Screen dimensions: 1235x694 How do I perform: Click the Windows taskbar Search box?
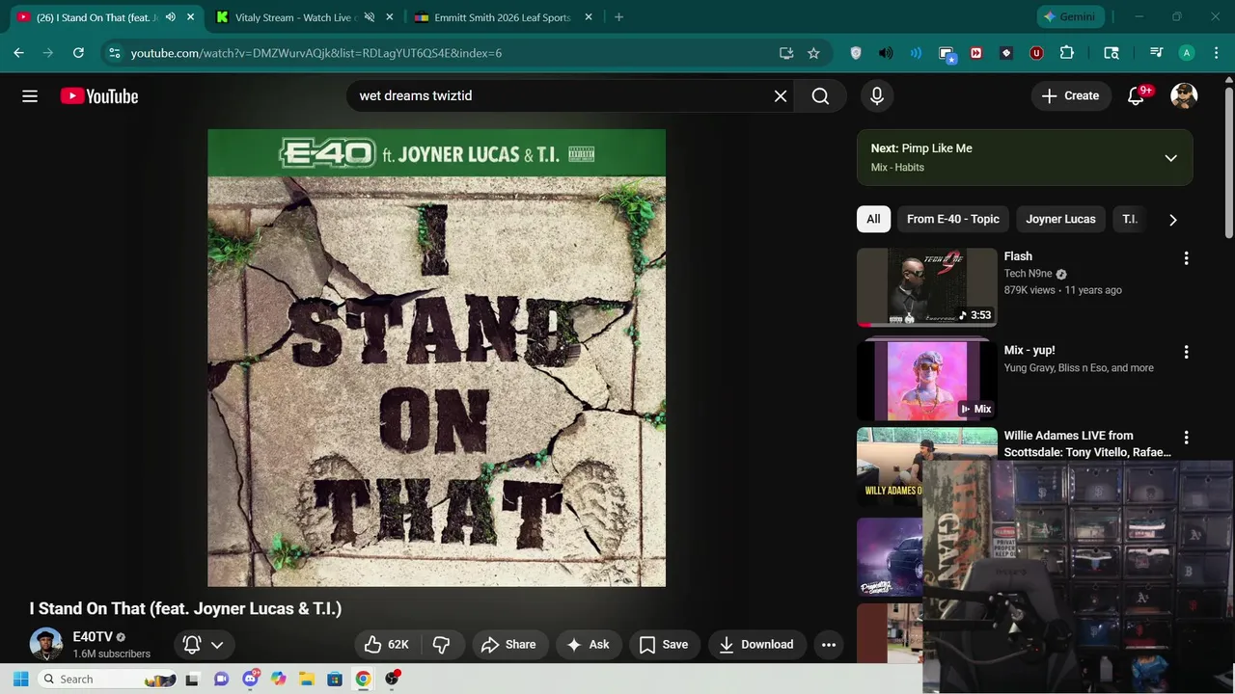click(x=106, y=679)
